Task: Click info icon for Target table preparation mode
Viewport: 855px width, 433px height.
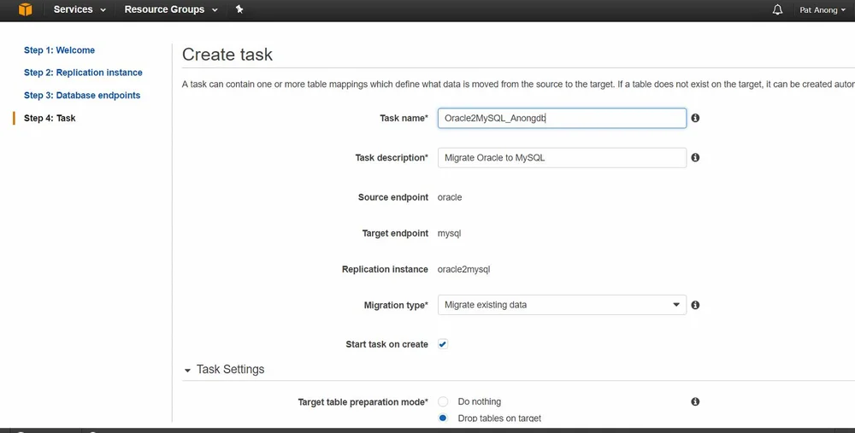Action: coord(695,401)
